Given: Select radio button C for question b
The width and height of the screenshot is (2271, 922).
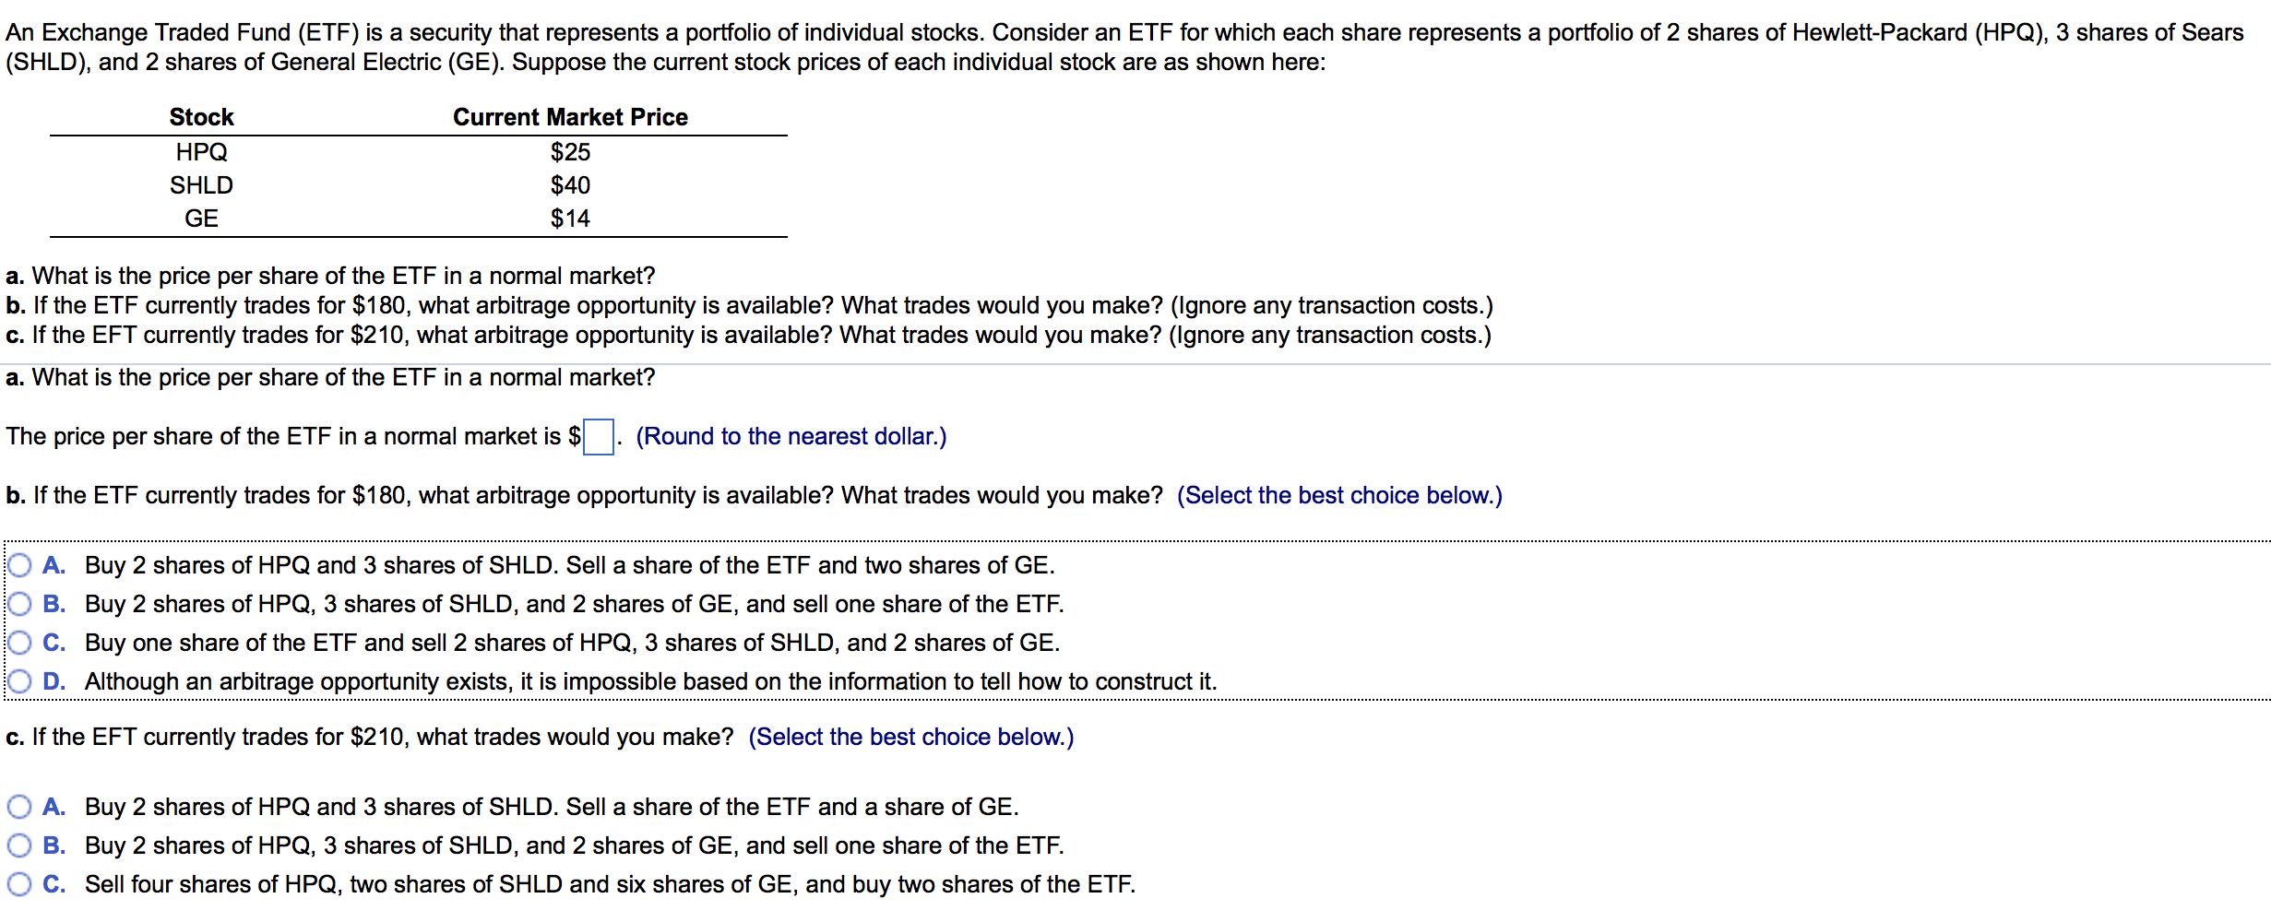Looking at the screenshot, I should 19,643.
